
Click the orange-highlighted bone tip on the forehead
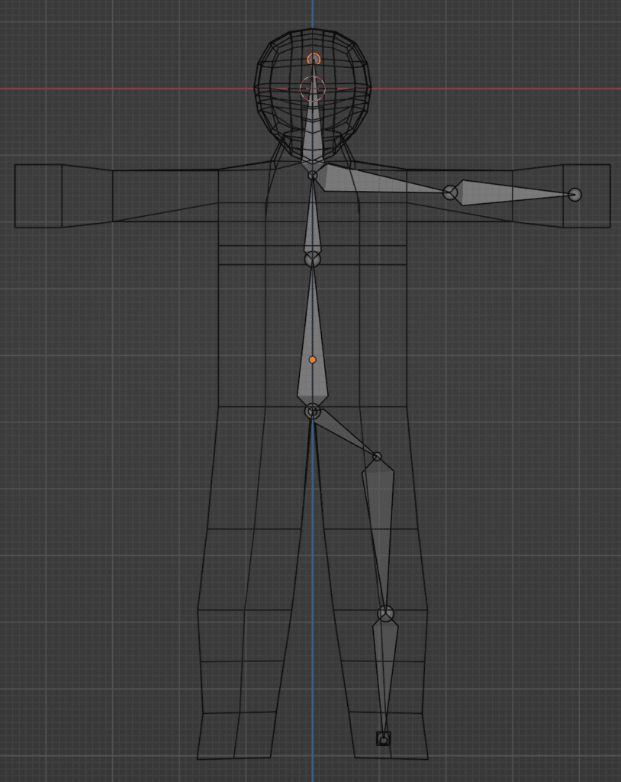click(x=313, y=57)
